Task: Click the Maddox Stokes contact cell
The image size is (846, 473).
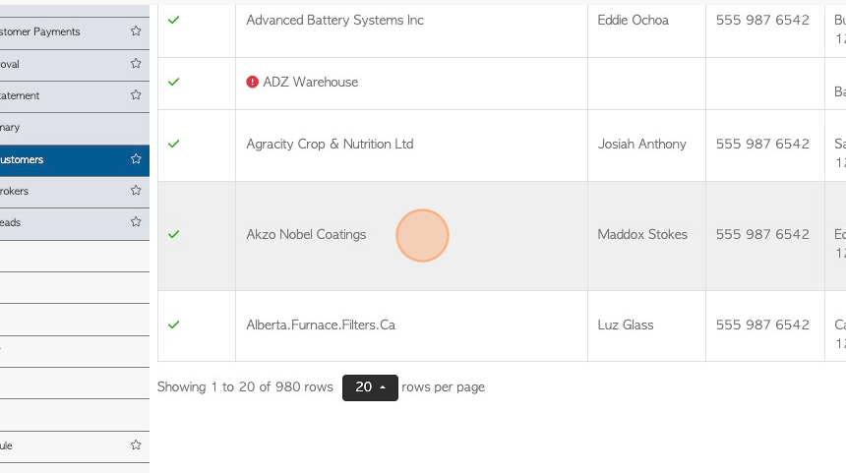Action: tap(646, 236)
